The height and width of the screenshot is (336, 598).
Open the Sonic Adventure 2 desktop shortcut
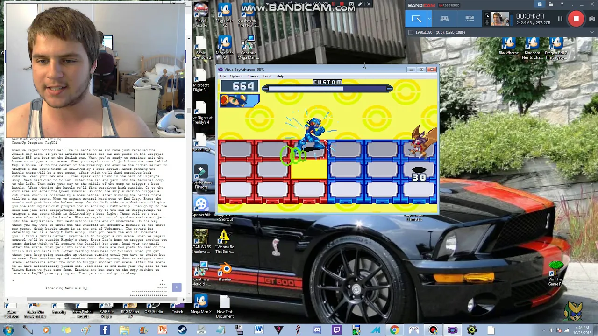pyautogui.click(x=201, y=48)
